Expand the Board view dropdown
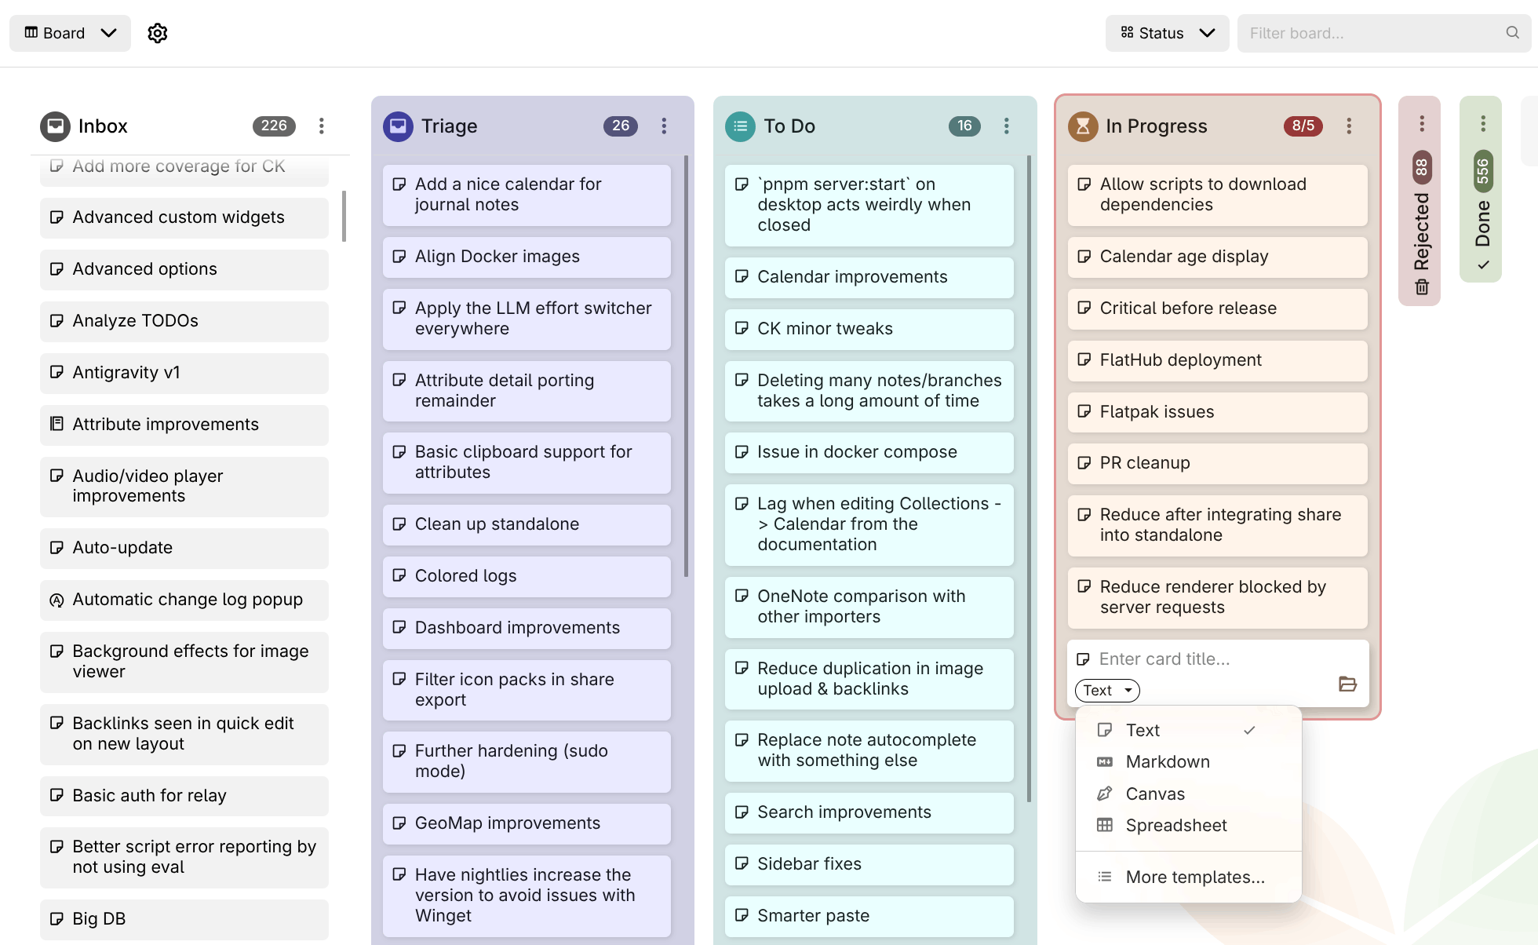Image resolution: width=1538 pixels, height=945 pixels. 70,33
